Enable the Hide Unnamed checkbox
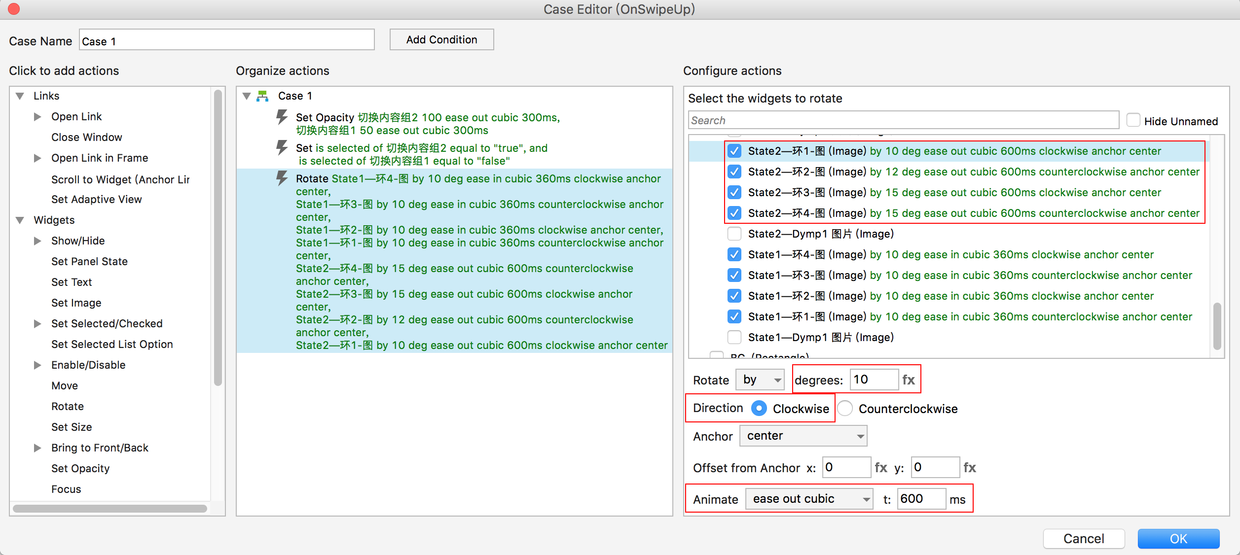Viewport: 1240px width, 555px height. 1133,121
